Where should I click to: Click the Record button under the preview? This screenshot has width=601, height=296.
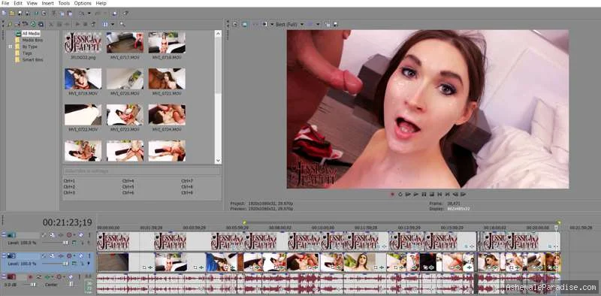(392, 195)
